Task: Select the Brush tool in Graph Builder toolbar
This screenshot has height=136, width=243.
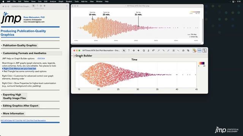Action: (x=148, y=51)
